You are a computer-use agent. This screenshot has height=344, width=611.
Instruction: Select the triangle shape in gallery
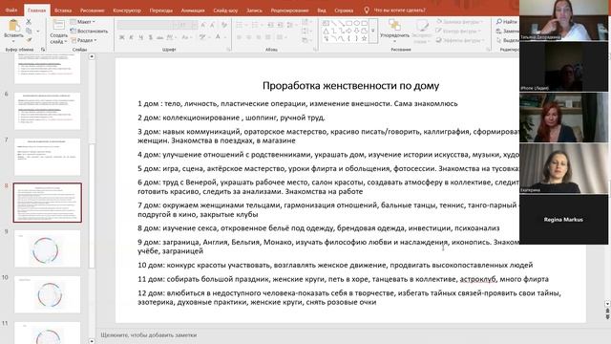click(x=326, y=31)
